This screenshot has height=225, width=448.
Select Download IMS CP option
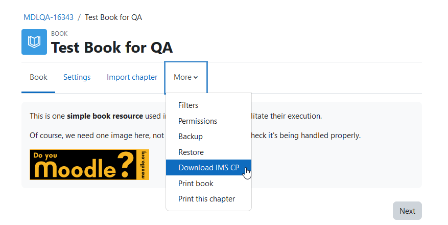[208, 168]
